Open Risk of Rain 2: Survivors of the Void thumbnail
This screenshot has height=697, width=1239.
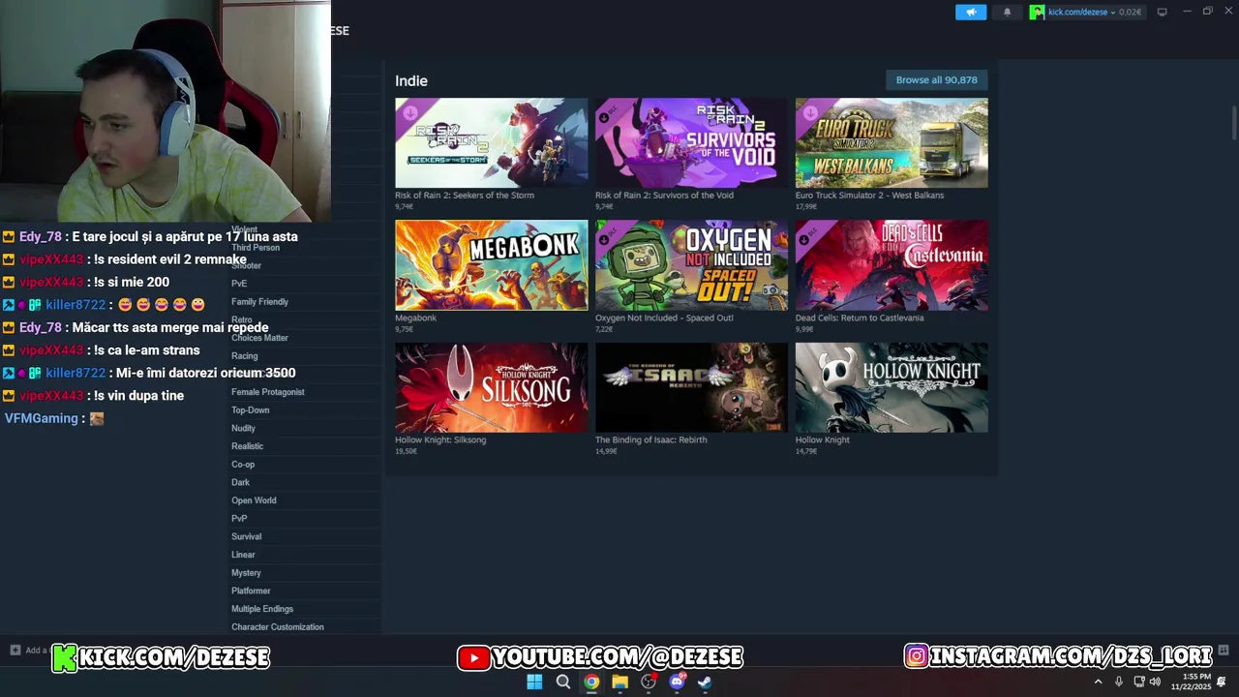pos(691,142)
